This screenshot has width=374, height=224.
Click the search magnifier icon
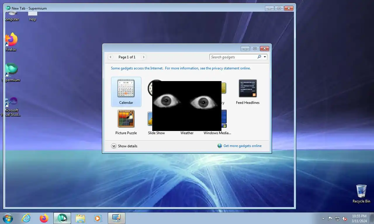(x=259, y=57)
